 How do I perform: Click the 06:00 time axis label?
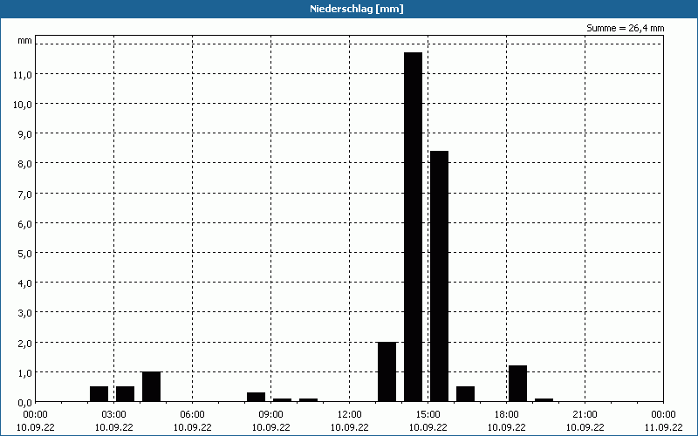point(192,415)
